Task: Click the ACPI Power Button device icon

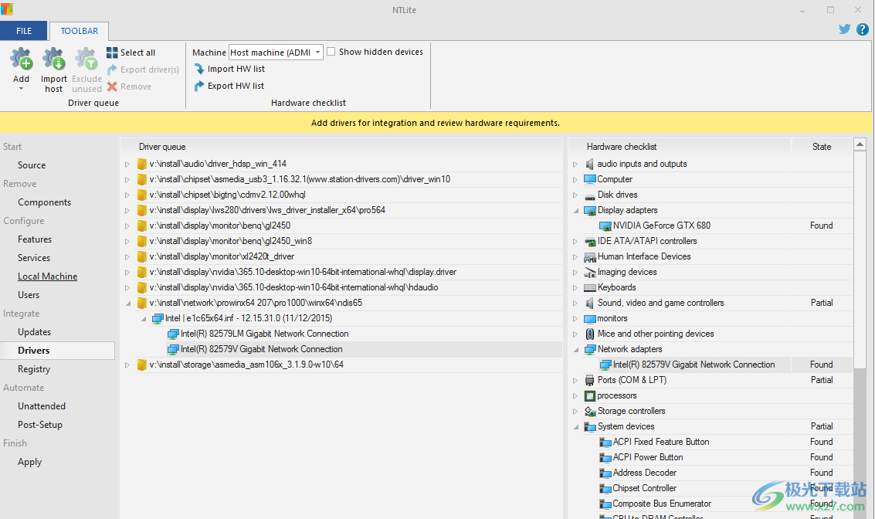Action: coord(605,458)
